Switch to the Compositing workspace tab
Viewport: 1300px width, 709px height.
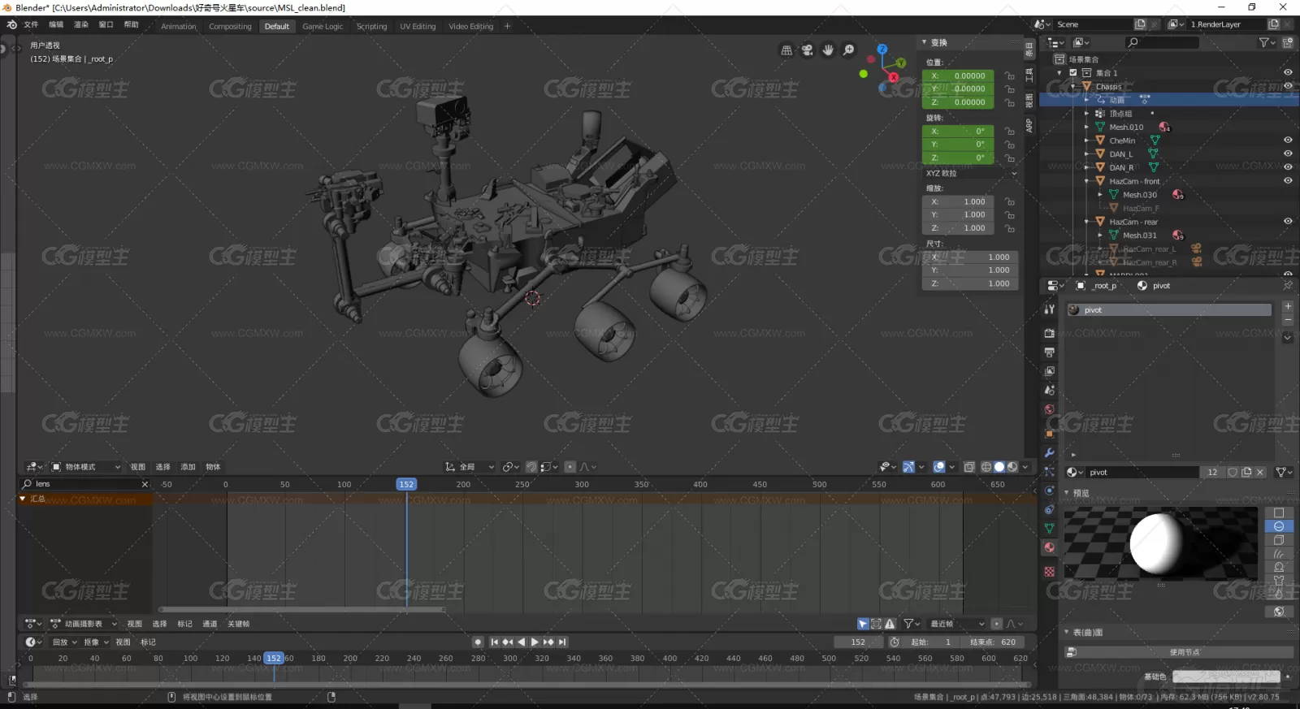click(230, 27)
